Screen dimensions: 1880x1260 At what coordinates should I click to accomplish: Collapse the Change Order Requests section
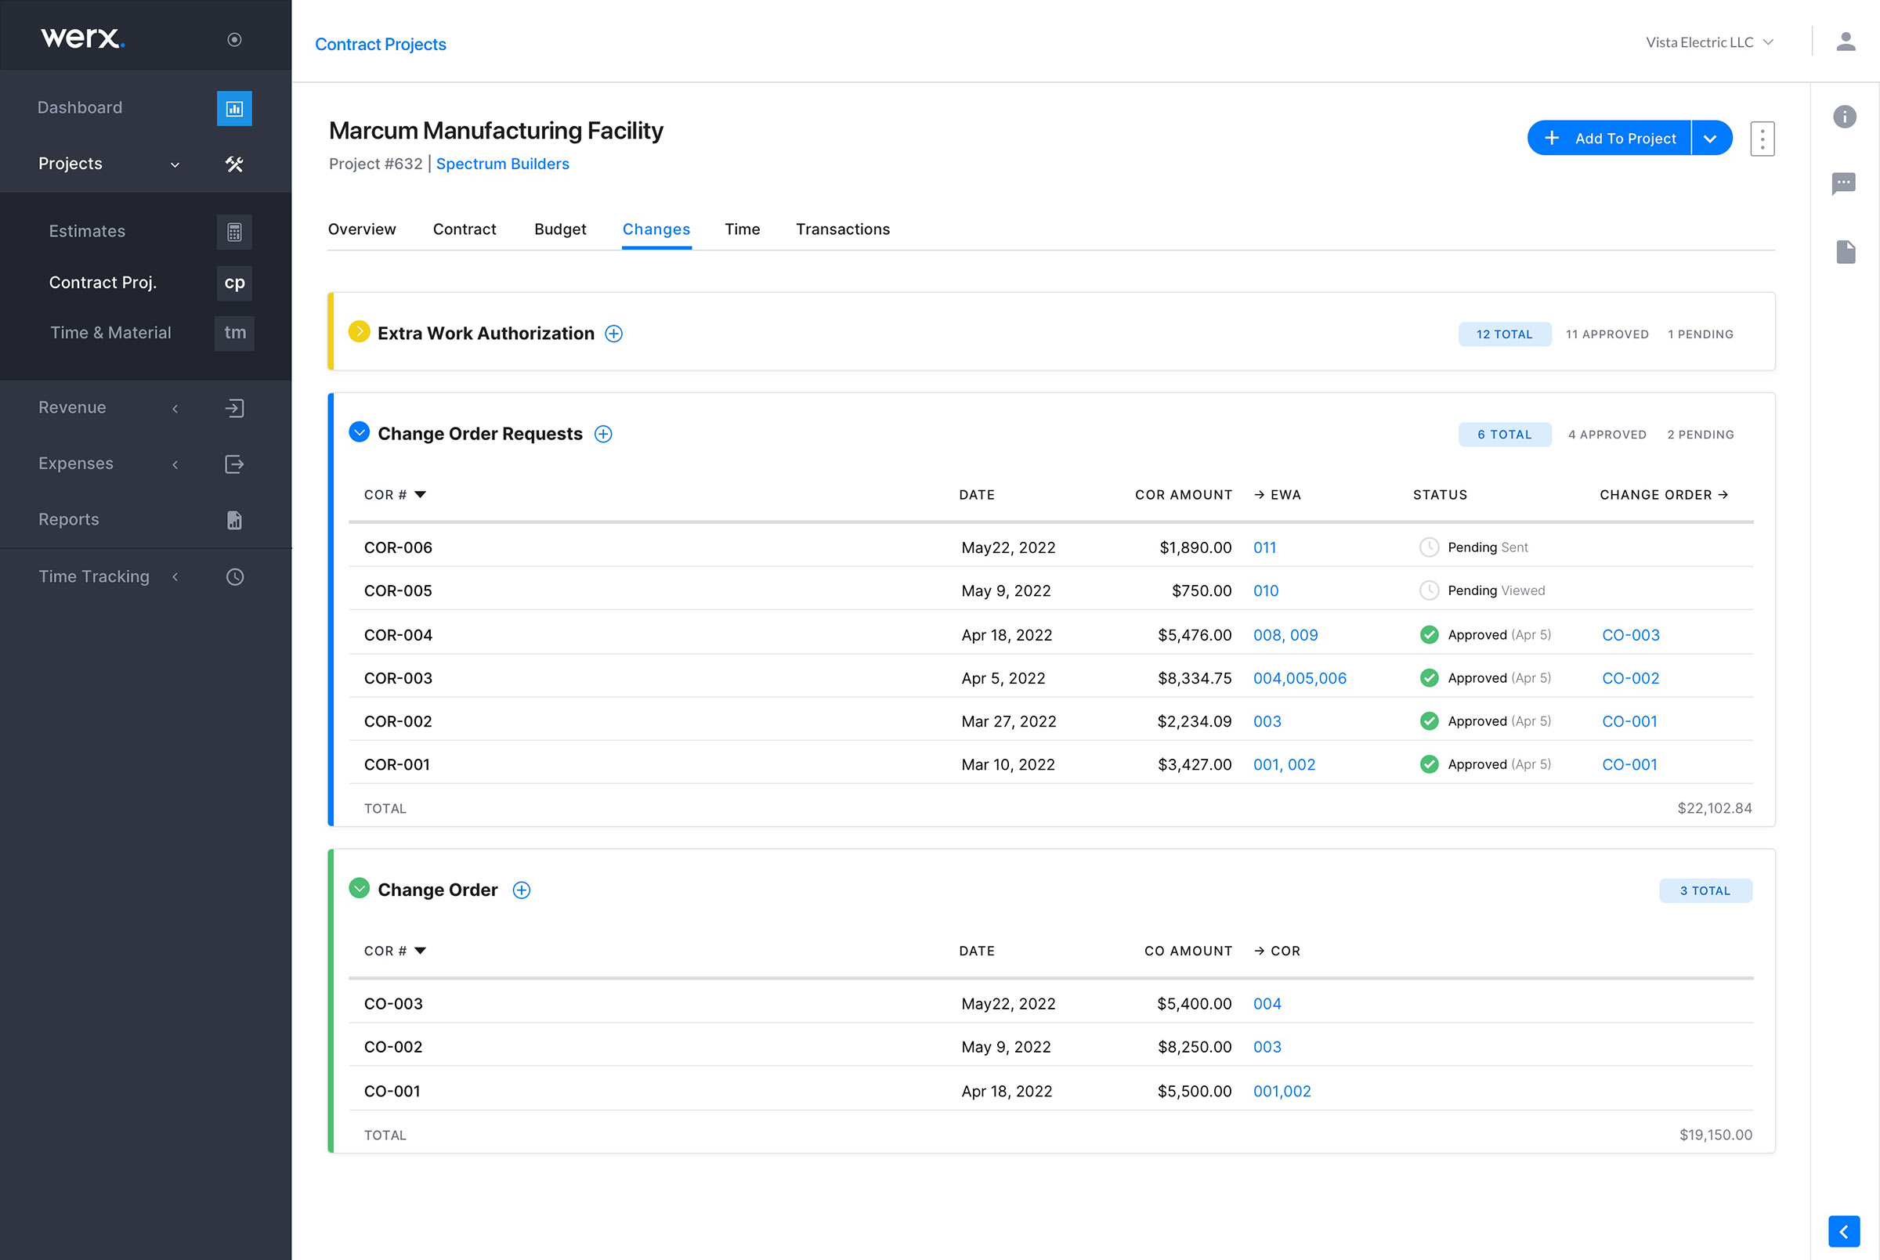[x=360, y=431]
